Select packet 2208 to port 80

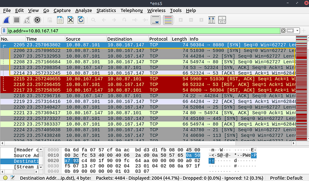click(x=148, y=62)
